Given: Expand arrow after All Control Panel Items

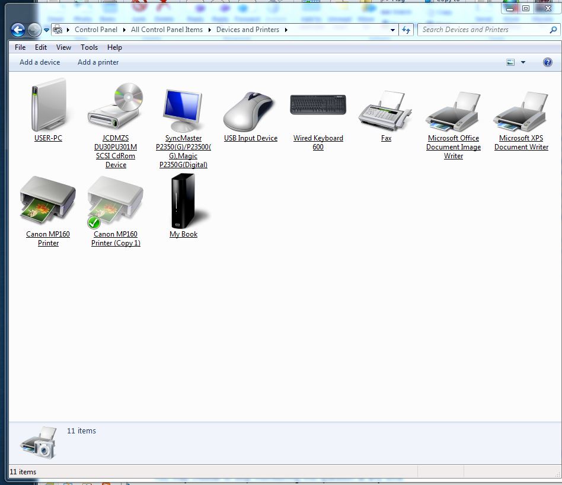Looking at the screenshot, I should pyautogui.click(x=210, y=30).
